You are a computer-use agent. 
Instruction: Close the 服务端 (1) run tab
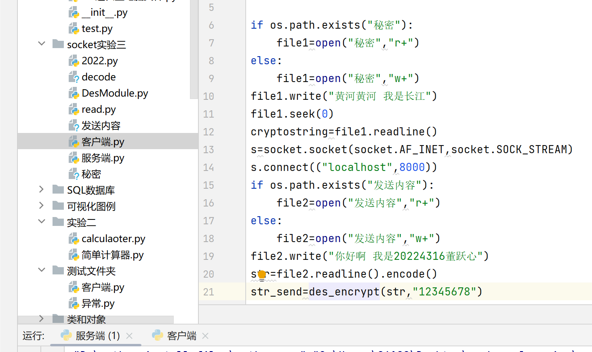tap(129, 336)
